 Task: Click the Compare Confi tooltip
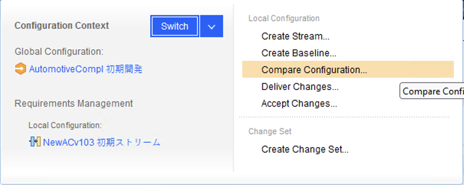coord(432,91)
